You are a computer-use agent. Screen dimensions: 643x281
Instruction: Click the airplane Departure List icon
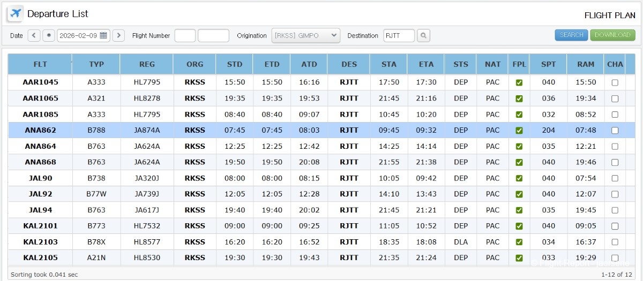15,13
